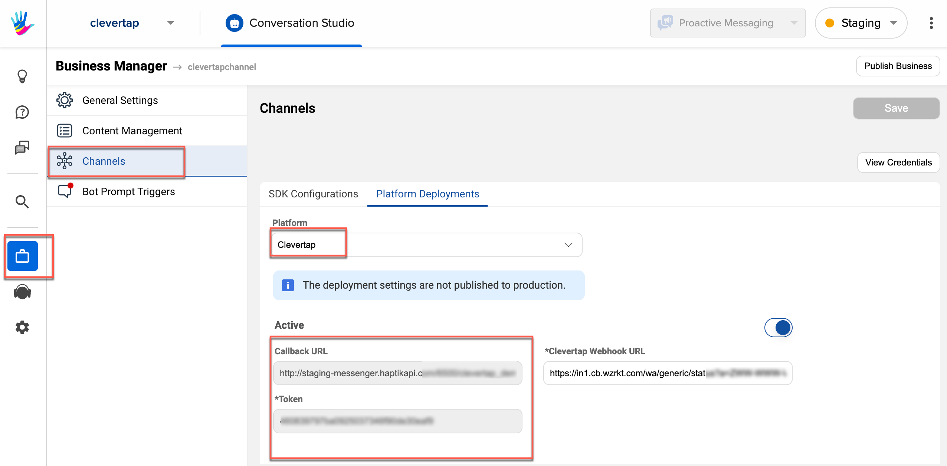The width and height of the screenshot is (947, 466).
Task: Click the Proactive Messaging megaphone icon
Action: [x=665, y=23]
